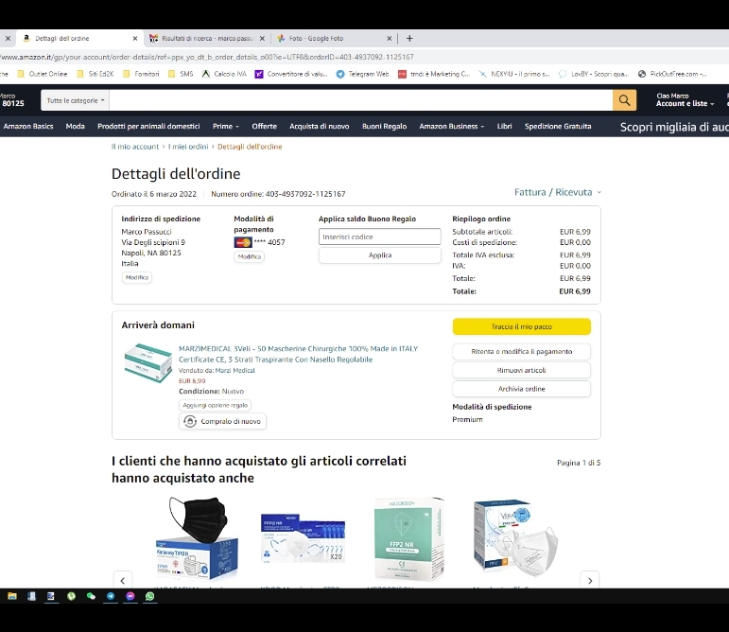729x632 pixels.
Task: Close the Risultati di ricerca Gmail tab
Action: 262,39
